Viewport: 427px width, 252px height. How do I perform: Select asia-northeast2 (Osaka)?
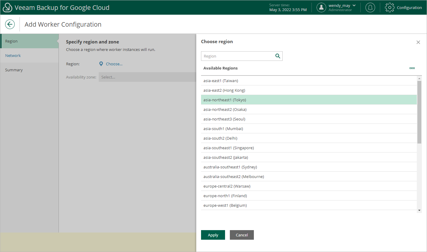[309, 109]
